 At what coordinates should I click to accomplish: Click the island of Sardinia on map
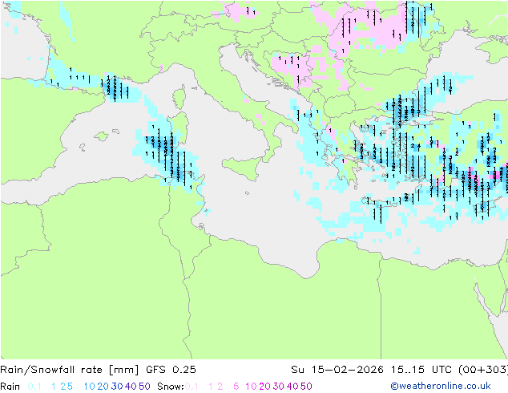(x=179, y=128)
